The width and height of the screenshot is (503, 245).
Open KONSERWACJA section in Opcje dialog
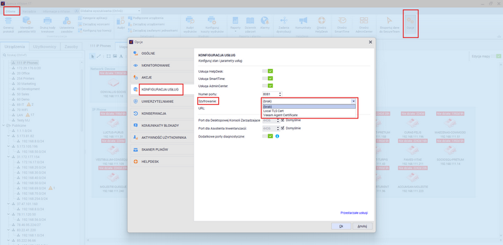tap(162, 113)
